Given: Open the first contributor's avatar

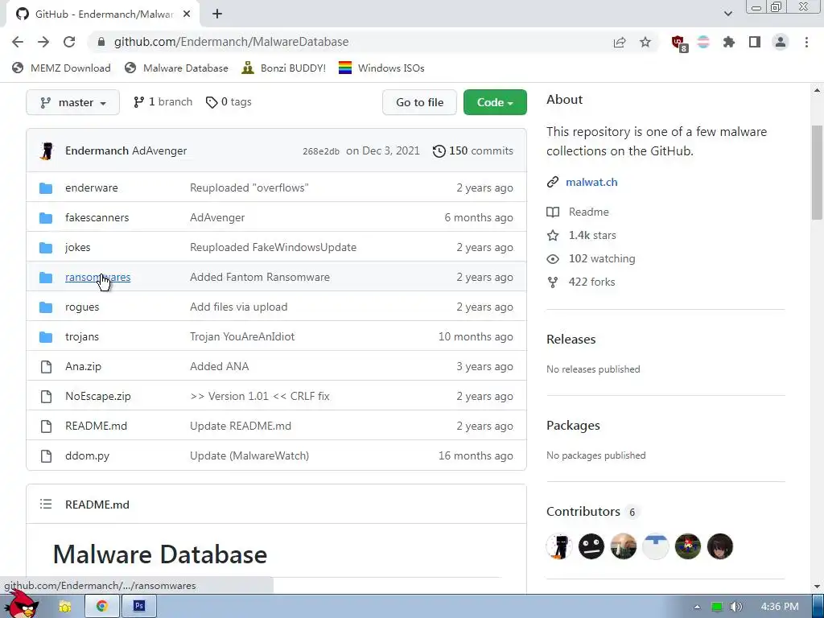Looking at the screenshot, I should click(559, 546).
